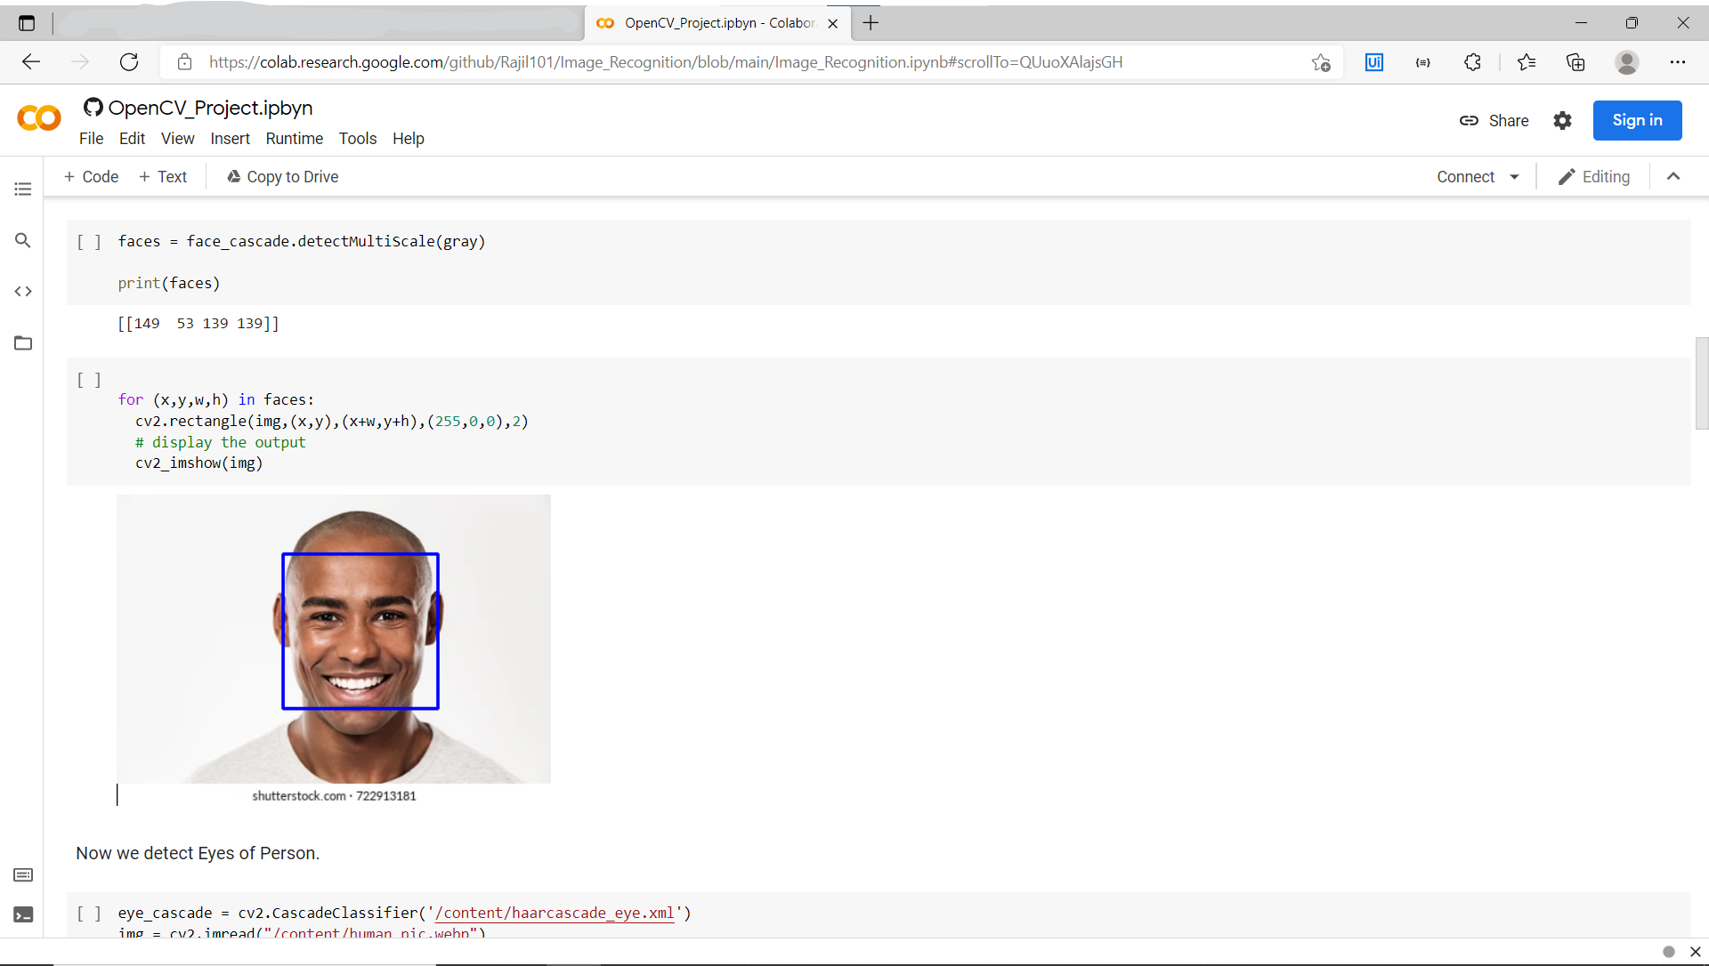Screen dimensions: 1709x966
Task: Open the terminal icon at bottom left
Action: click(x=23, y=914)
